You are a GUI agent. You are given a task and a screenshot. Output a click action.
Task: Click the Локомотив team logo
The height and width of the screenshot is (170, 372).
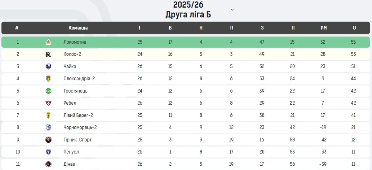[48, 42]
